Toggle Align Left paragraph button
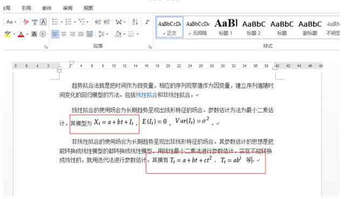Viewport: 345px width, 199px height. click(x=55, y=34)
